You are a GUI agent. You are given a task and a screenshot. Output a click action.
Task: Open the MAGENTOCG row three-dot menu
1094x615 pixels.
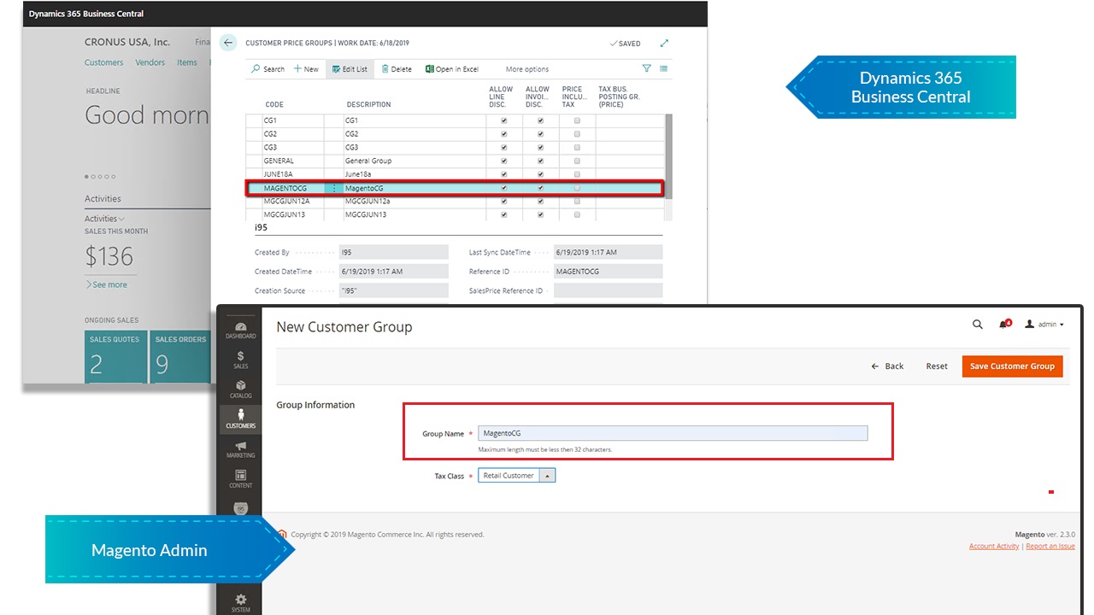pos(334,188)
